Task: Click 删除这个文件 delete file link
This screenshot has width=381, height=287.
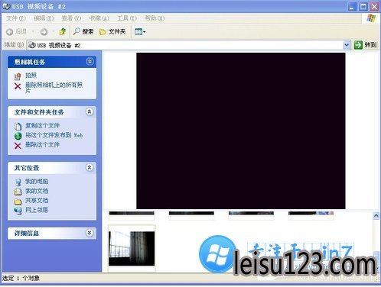Action: tap(42, 145)
